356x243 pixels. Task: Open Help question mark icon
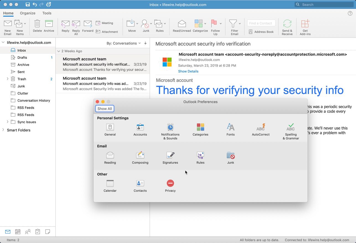tap(350, 13)
